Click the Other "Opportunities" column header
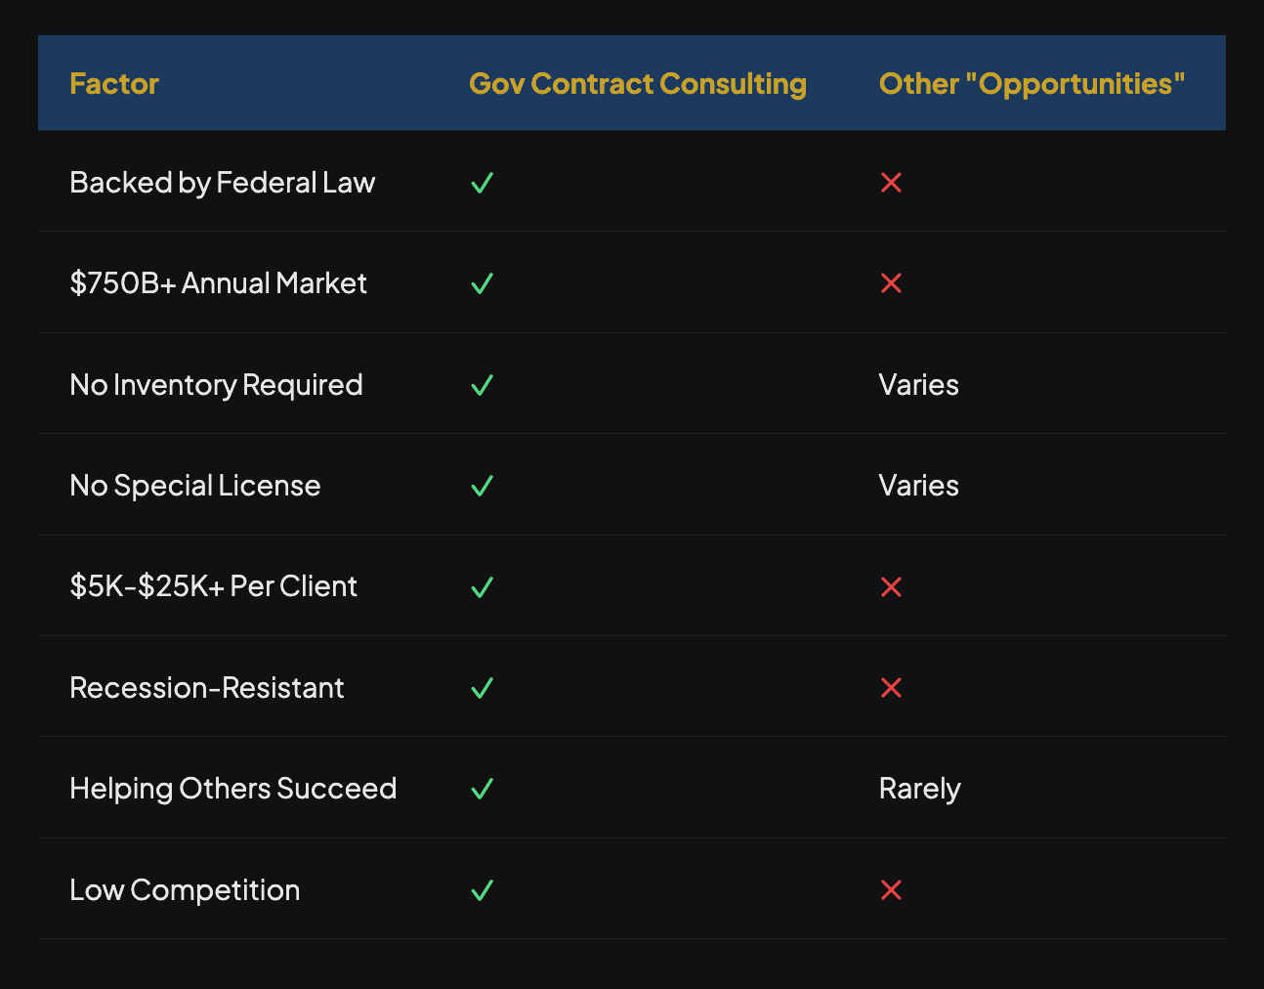 click(x=1032, y=84)
